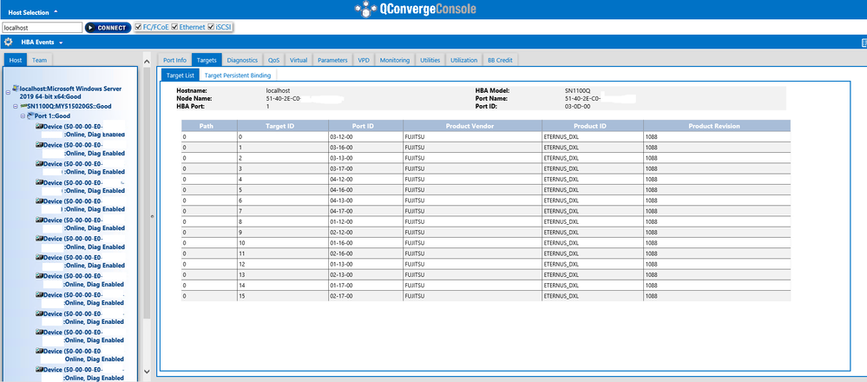The height and width of the screenshot is (382, 867).
Task: Click the Port ID table column header
Action: (365, 126)
